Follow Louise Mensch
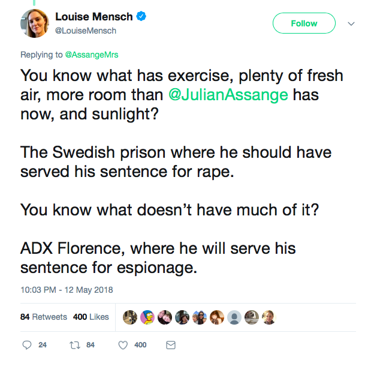 [304, 23]
